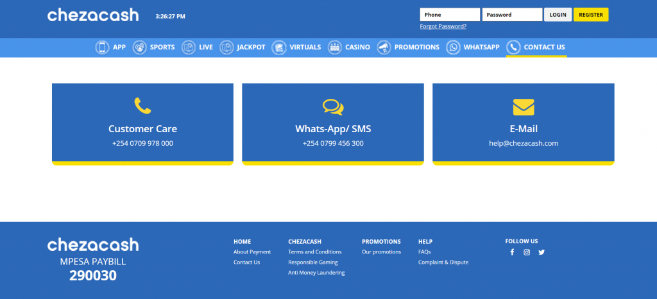
Task: Click WhatsApp number +254 0799 456 300
Action: click(333, 143)
